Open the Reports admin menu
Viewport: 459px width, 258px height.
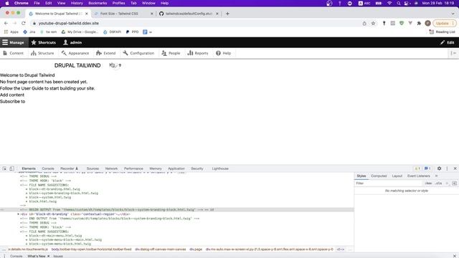pyautogui.click(x=198, y=53)
